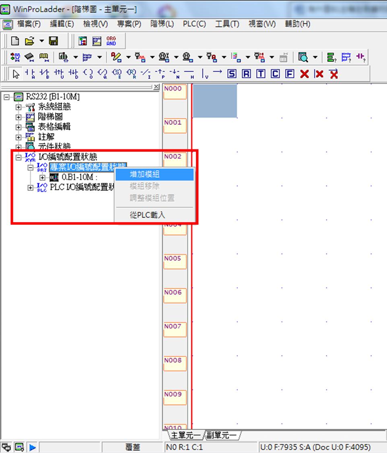
Task: Switch to 主單元一 tab
Action: click(x=185, y=435)
